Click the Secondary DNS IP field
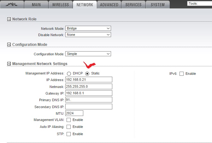 tap(89, 107)
